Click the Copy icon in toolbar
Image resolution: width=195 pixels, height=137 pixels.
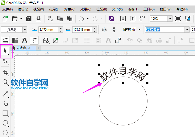point(60,19)
